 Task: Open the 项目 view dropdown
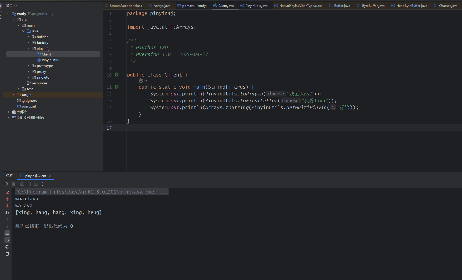(11, 6)
